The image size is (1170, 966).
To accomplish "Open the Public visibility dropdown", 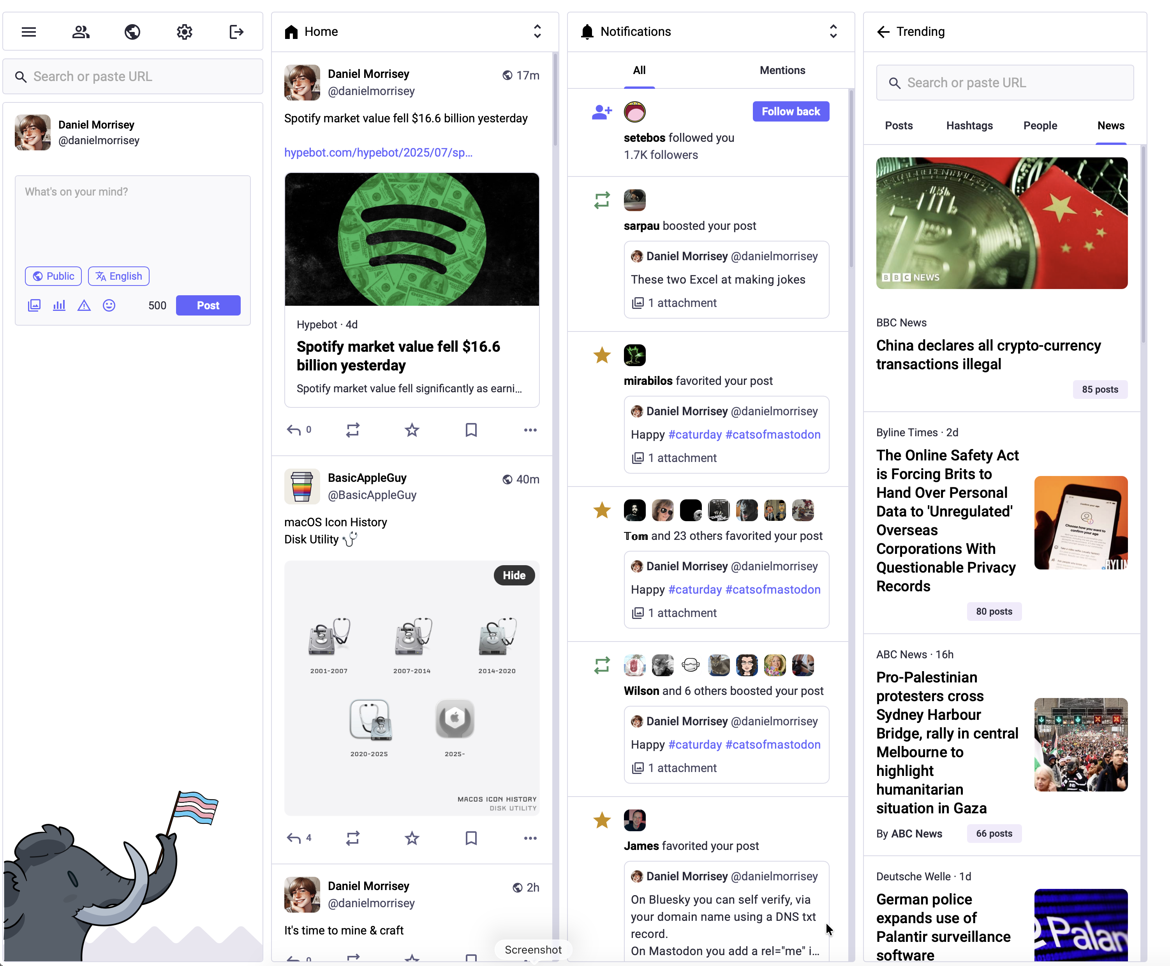I will coord(53,276).
